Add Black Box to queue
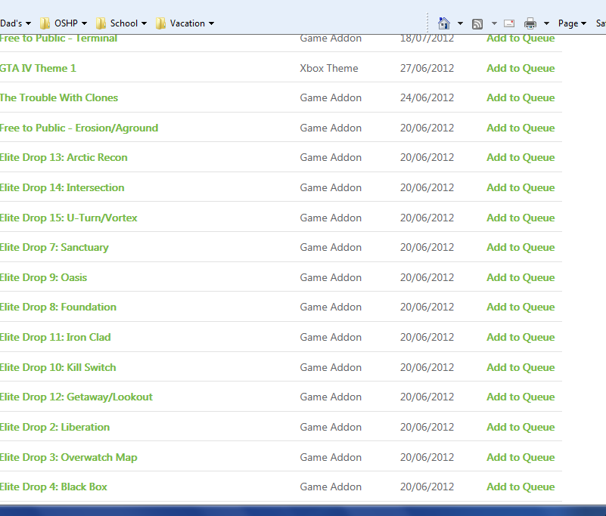Image resolution: width=606 pixels, height=516 pixels. (521, 487)
